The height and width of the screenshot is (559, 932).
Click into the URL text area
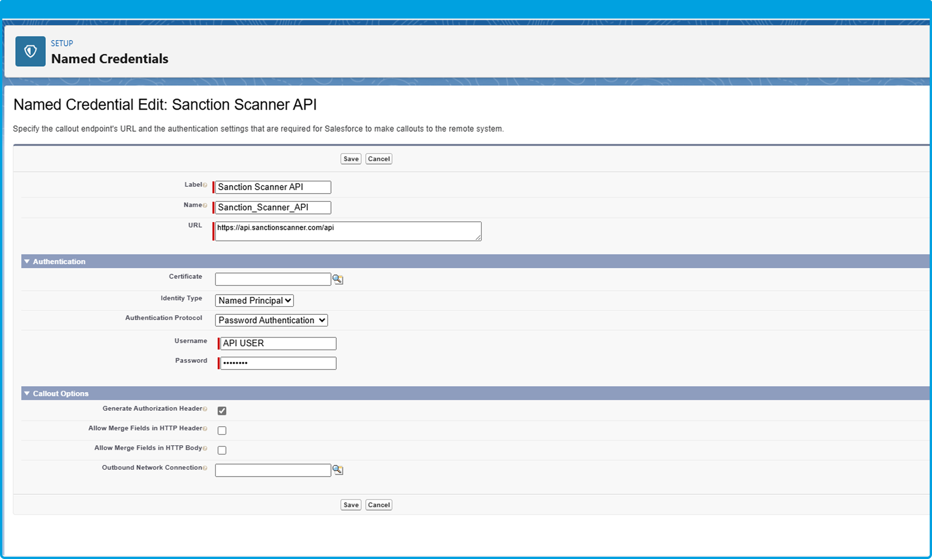point(348,231)
